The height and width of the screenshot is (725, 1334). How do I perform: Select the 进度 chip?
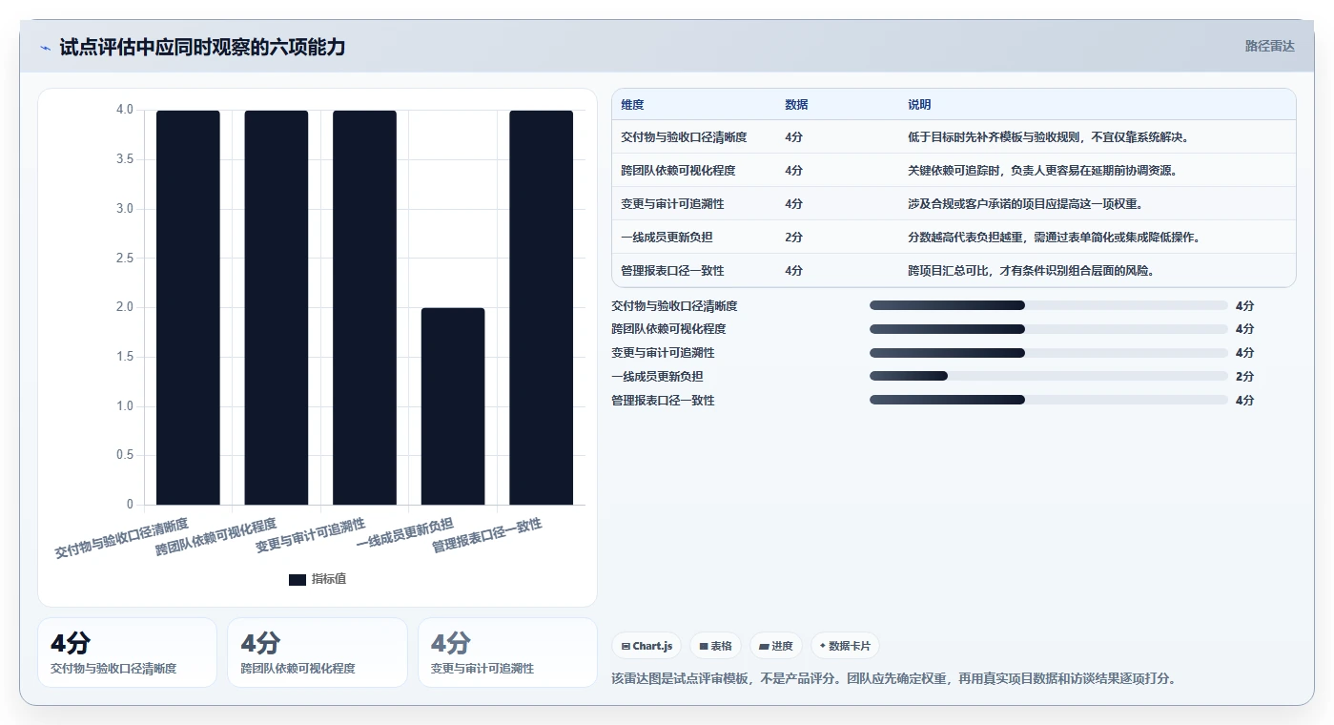775,646
